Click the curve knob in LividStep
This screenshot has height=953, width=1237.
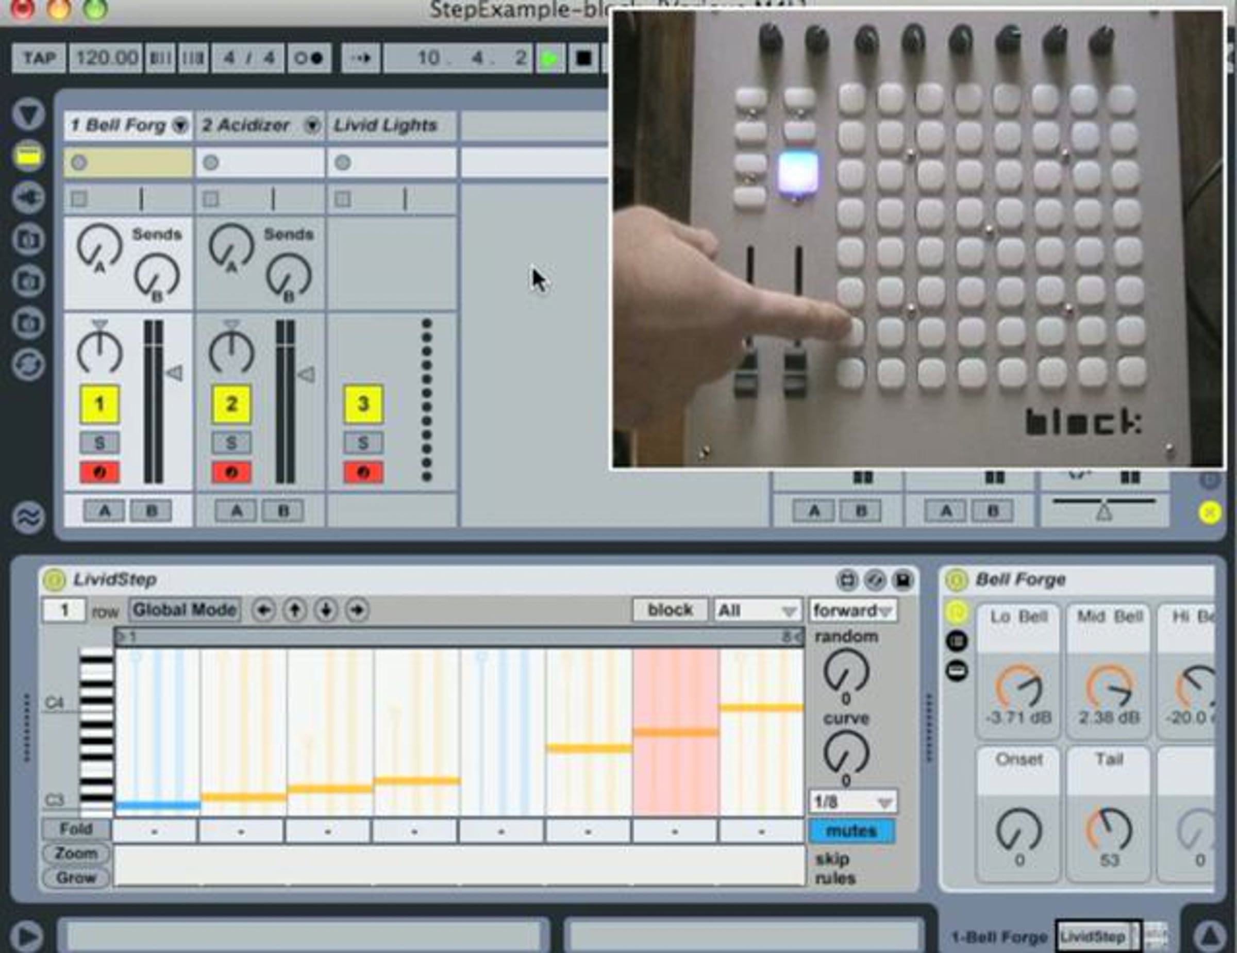846,753
